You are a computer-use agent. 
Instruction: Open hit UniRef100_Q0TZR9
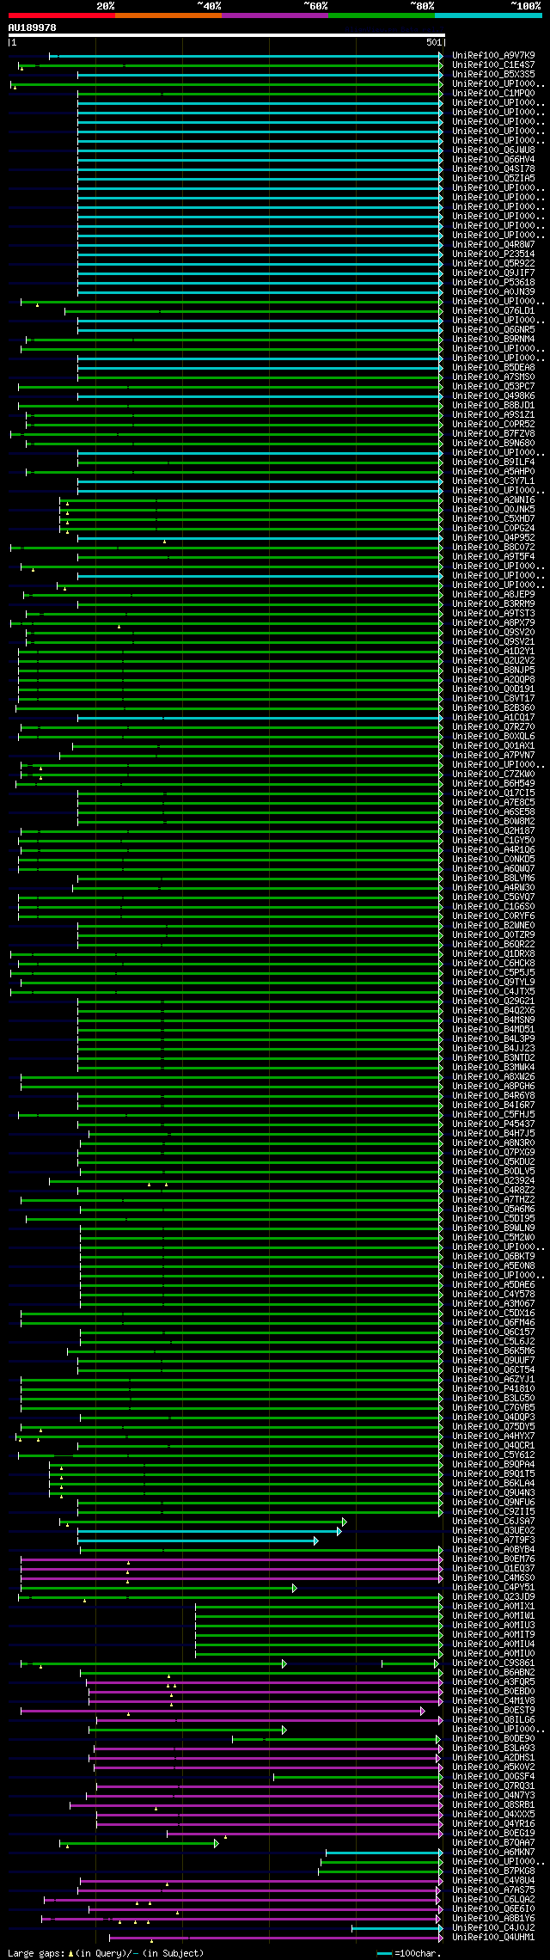click(x=493, y=935)
